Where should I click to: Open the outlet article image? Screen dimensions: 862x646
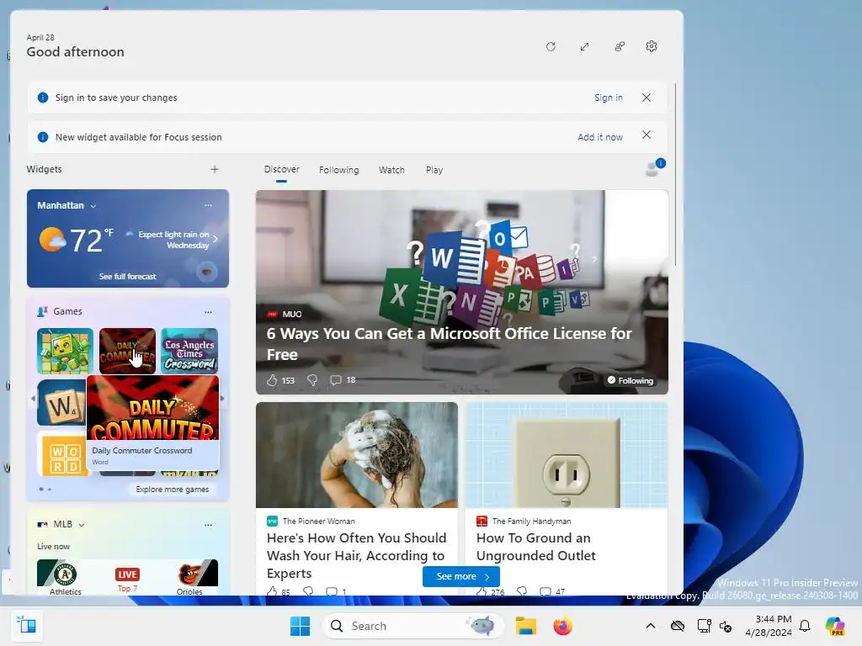pos(567,455)
